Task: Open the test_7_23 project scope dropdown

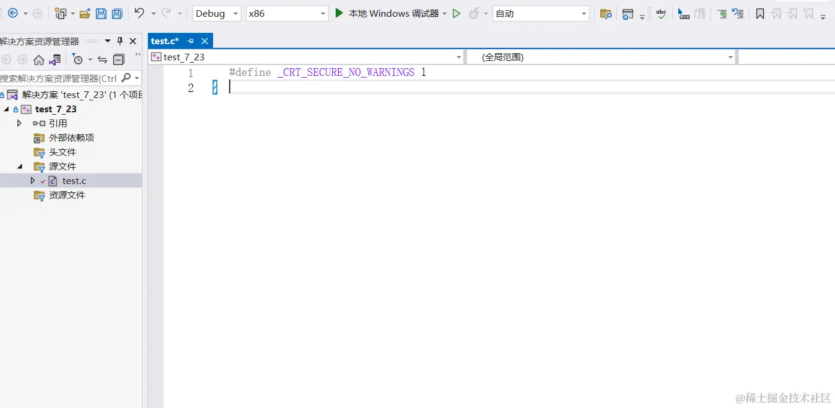Action: (459, 57)
